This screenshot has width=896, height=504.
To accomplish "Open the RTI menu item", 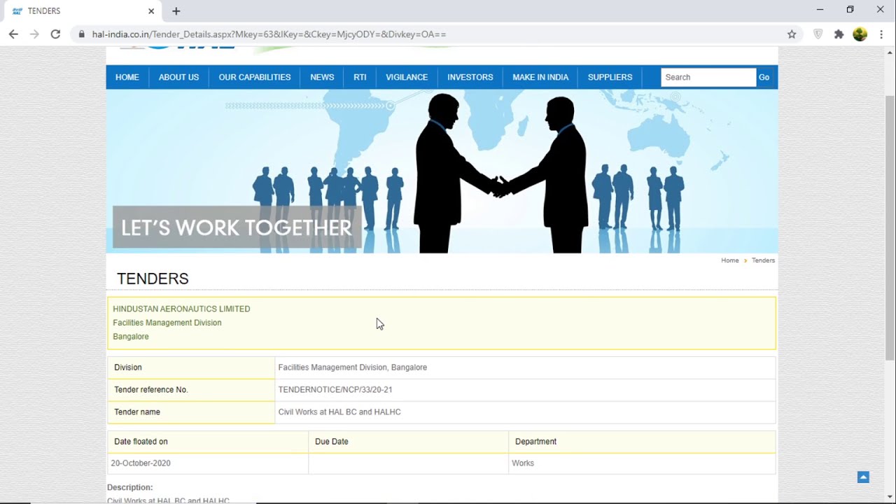I will pyautogui.click(x=360, y=77).
